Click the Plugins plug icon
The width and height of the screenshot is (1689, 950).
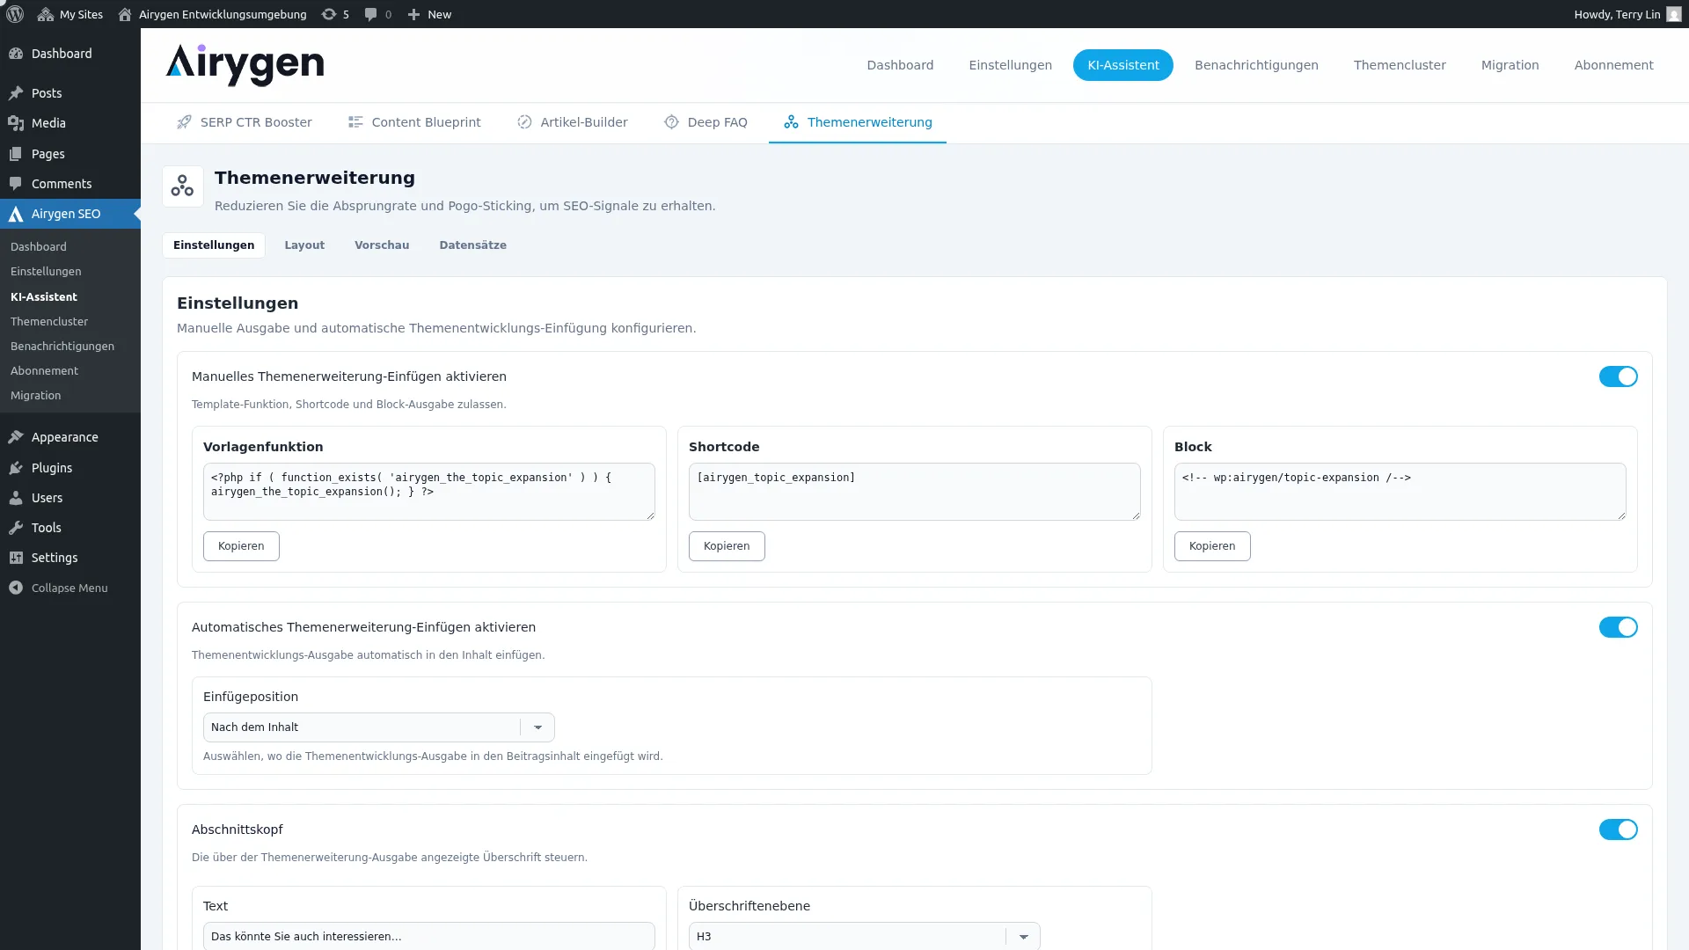click(16, 468)
